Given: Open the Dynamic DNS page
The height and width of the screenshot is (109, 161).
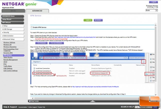Looking at the screenshot, I should pos(8,53).
